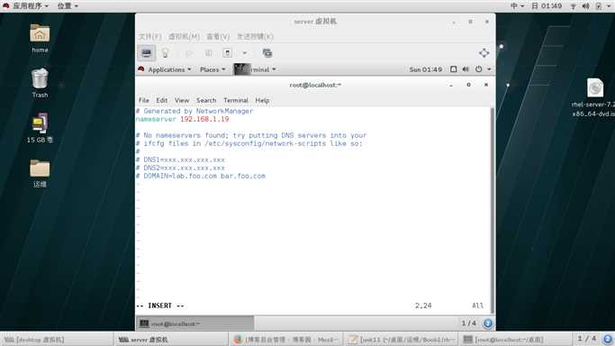
Task: Click the guest power icon
Action: 478,69
